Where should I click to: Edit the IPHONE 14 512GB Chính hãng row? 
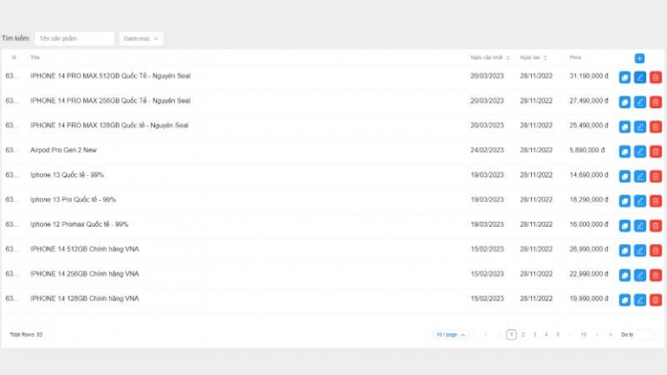click(640, 250)
